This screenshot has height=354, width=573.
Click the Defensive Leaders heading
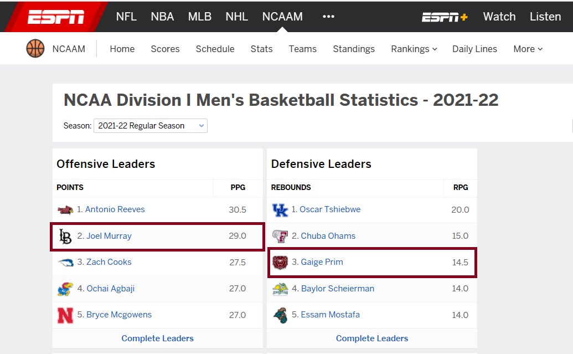(321, 164)
